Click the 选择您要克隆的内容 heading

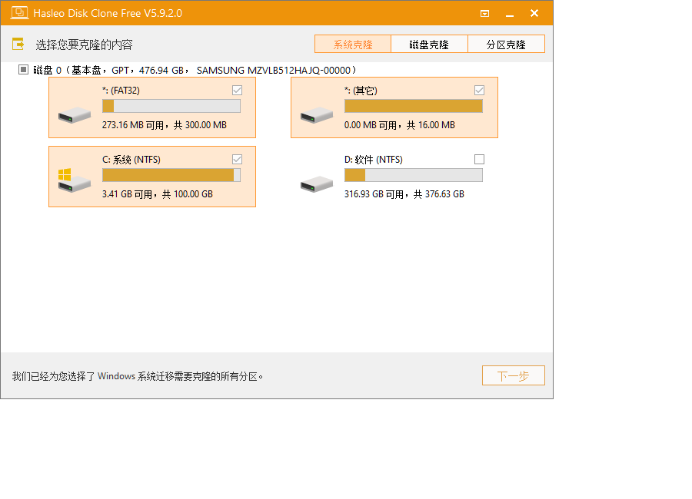pos(84,45)
